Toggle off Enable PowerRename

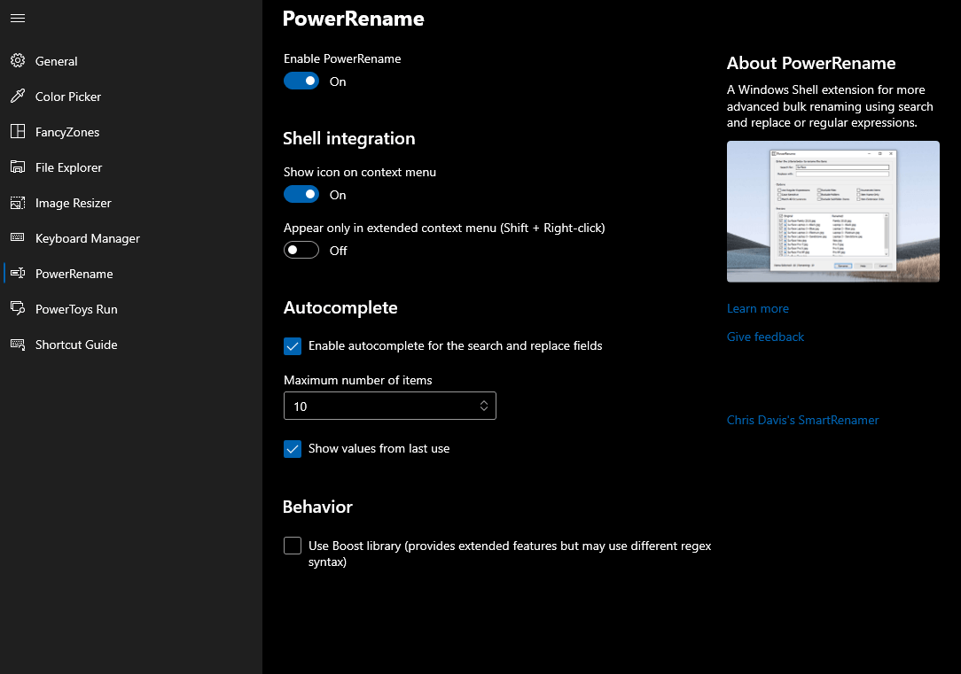tap(301, 81)
